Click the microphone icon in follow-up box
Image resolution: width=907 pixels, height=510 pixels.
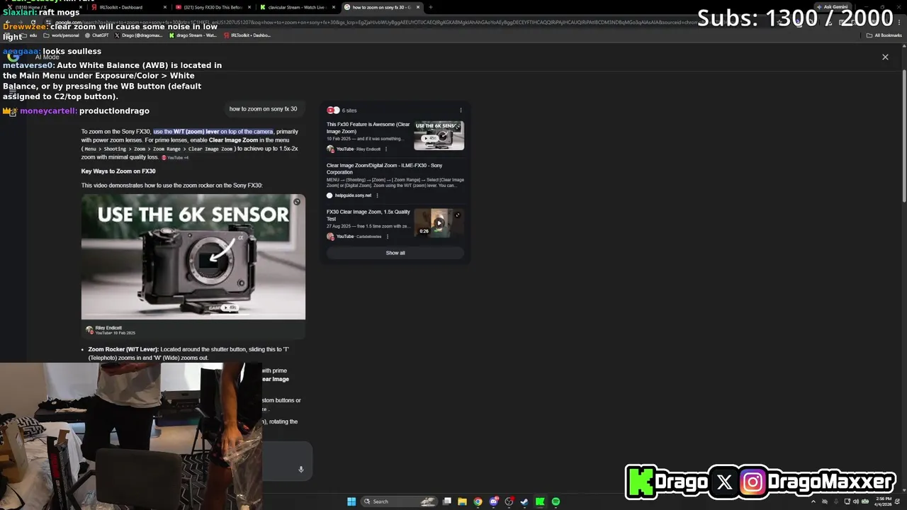300,469
